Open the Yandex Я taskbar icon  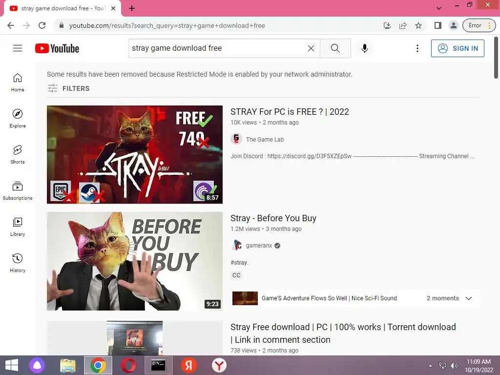click(189, 365)
